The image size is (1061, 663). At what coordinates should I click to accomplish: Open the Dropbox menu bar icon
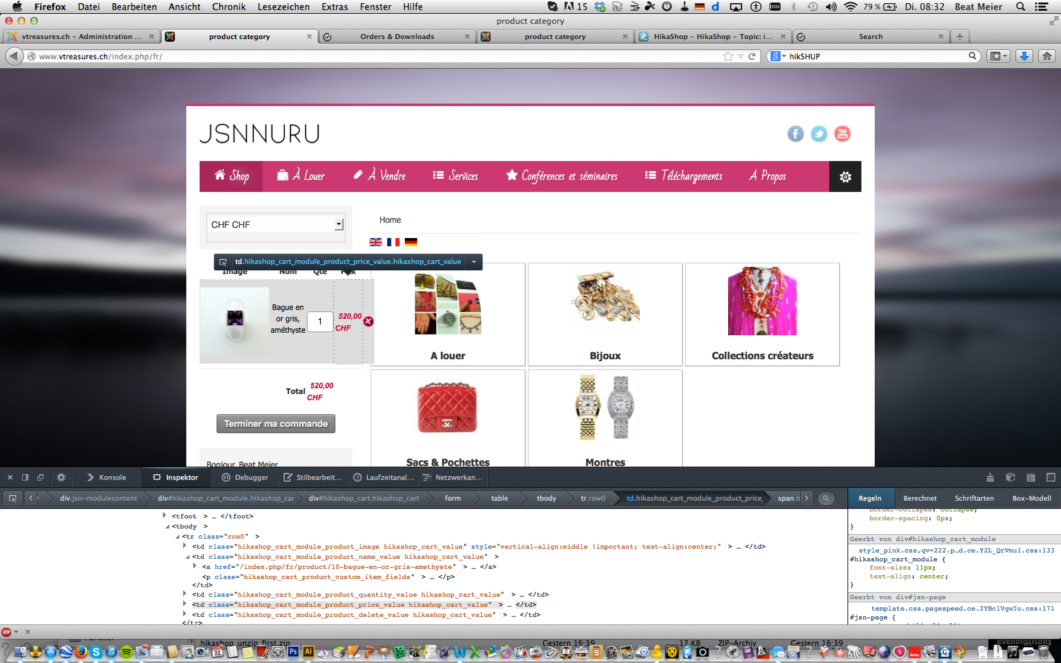pyautogui.click(x=600, y=7)
